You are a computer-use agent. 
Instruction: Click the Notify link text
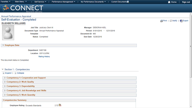click(175, 21)
